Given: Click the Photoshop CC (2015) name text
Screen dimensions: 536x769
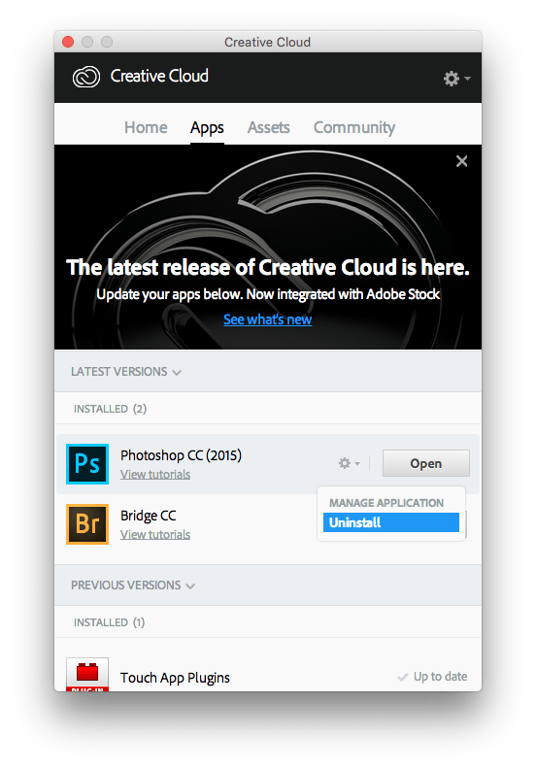Looking at the screenshot, I should coord(181,455).
